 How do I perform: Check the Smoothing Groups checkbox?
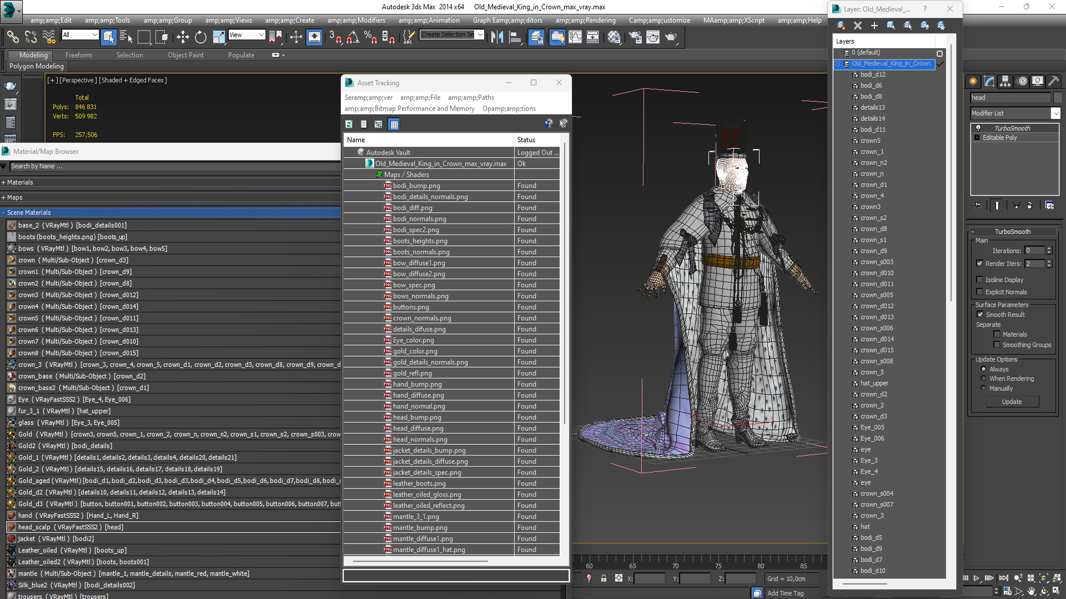click(997, 344)
